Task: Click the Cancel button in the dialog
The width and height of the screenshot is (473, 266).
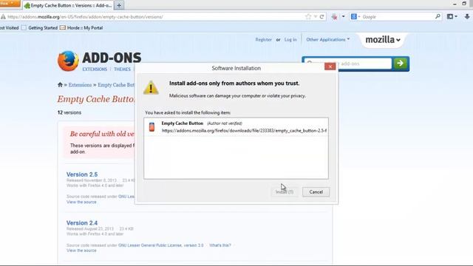Action: [x=316, y=192]
